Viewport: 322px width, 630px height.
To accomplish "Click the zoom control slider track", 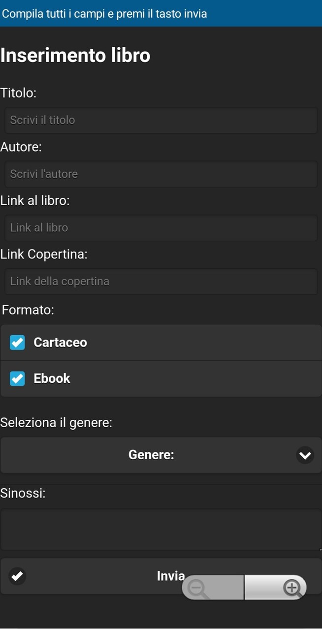I will click(245, 587).
